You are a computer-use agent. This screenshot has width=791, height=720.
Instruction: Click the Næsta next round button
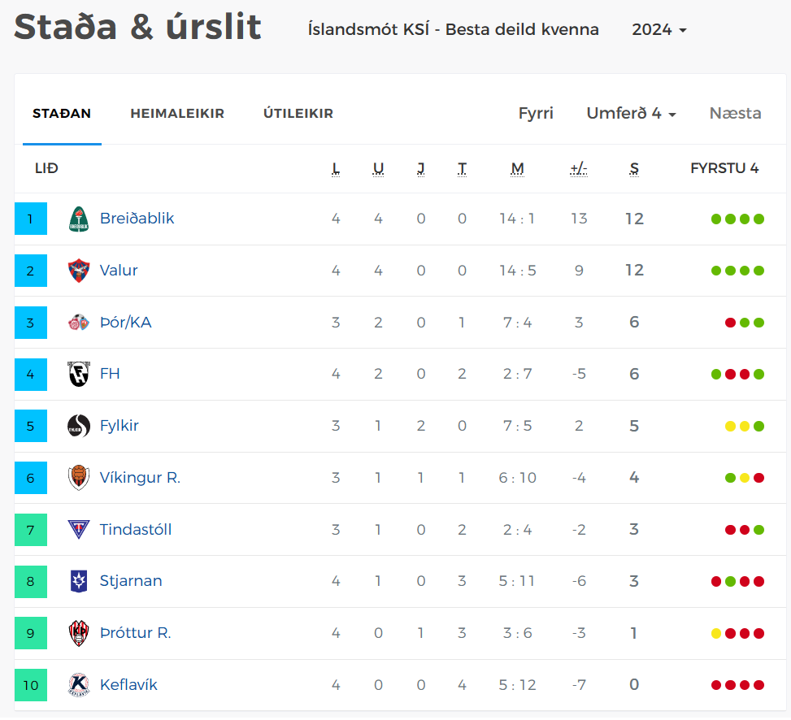735,114
